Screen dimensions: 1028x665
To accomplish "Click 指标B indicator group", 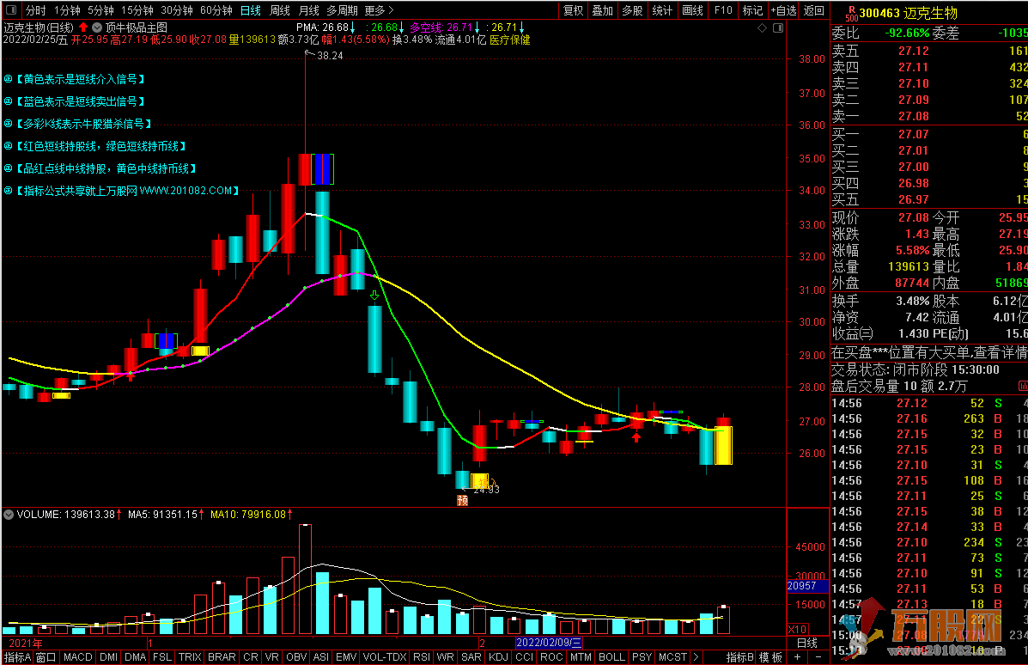I will click(x=740, y=657).
